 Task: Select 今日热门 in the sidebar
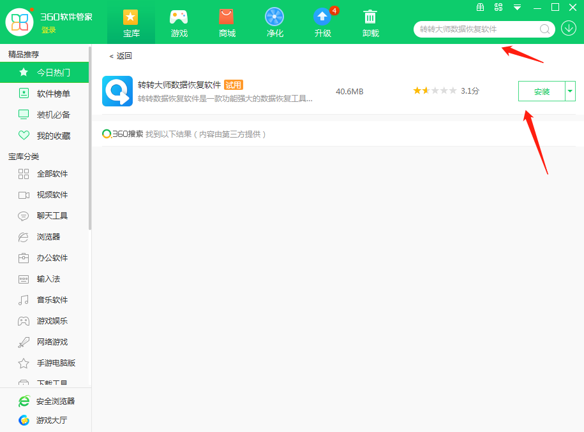tap(44, 73)
